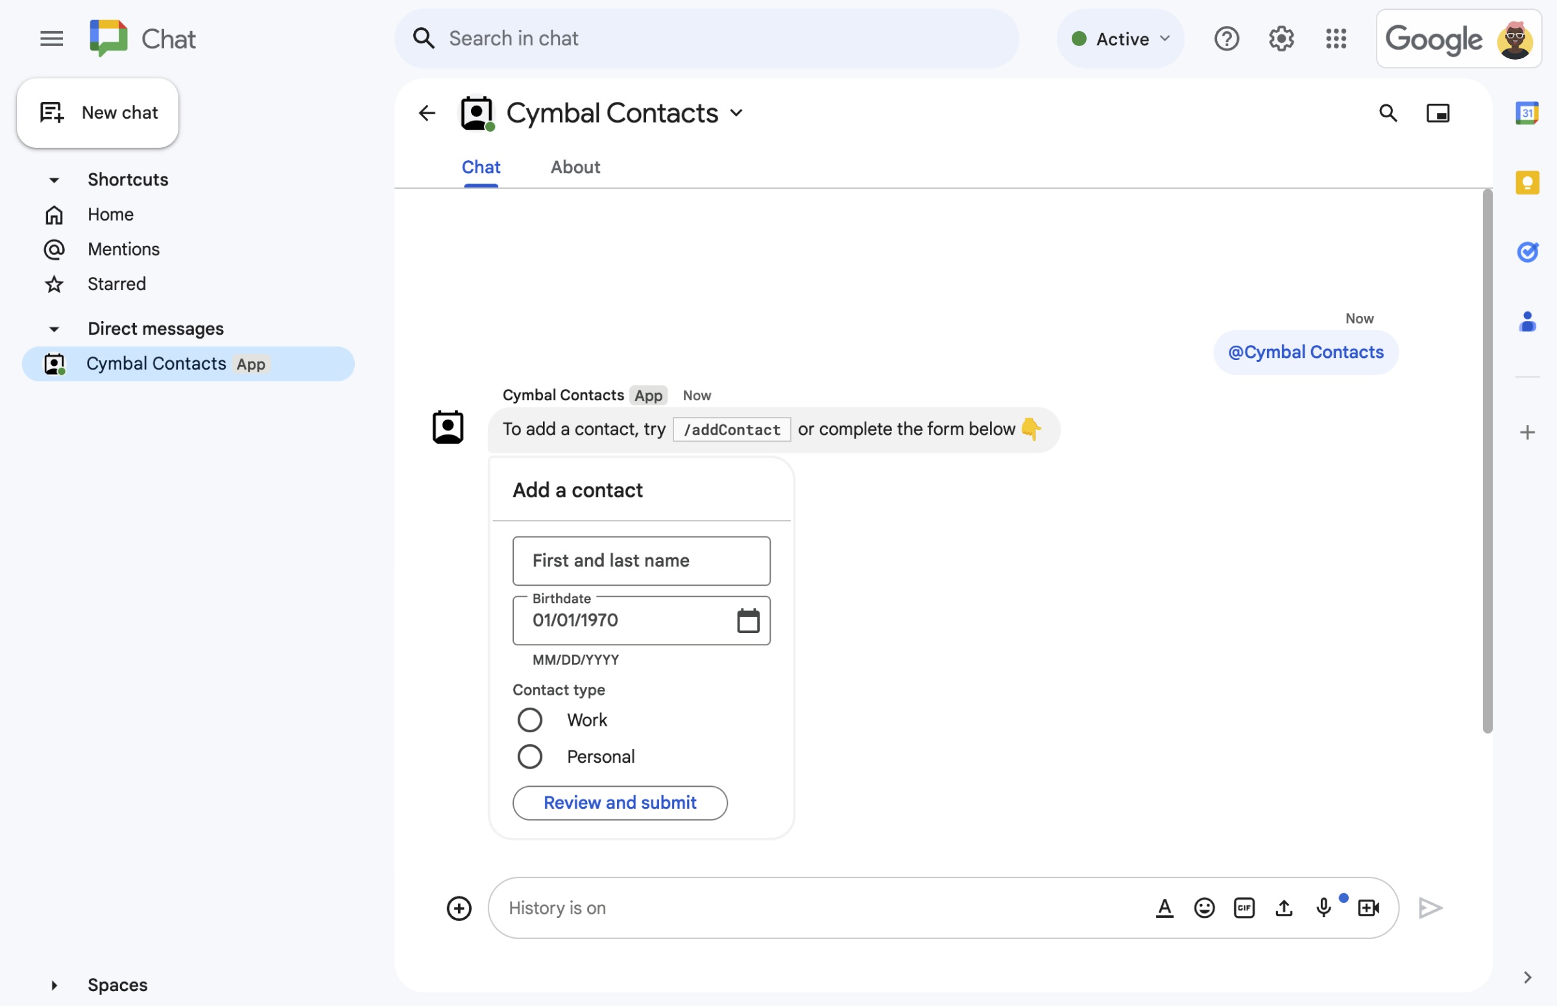Image resolution: width=1557 pixels, height=1006 pixels.
Task: Open the Search in chat bar
Action: click(x=703, y=36)
